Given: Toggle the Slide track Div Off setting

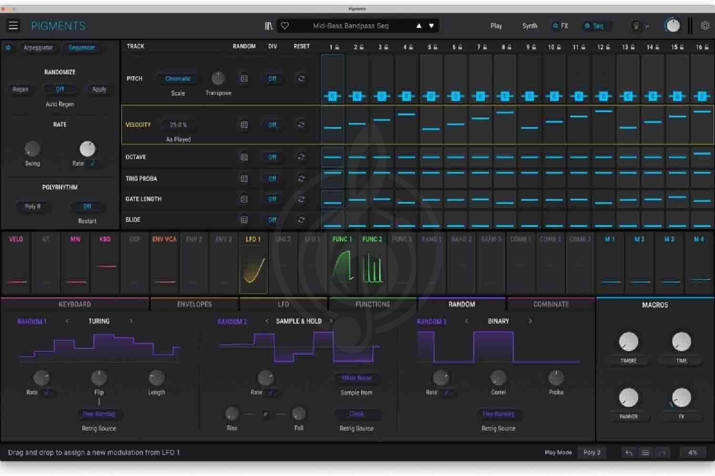Looking at the screenshot, I should tap(272, 220).
